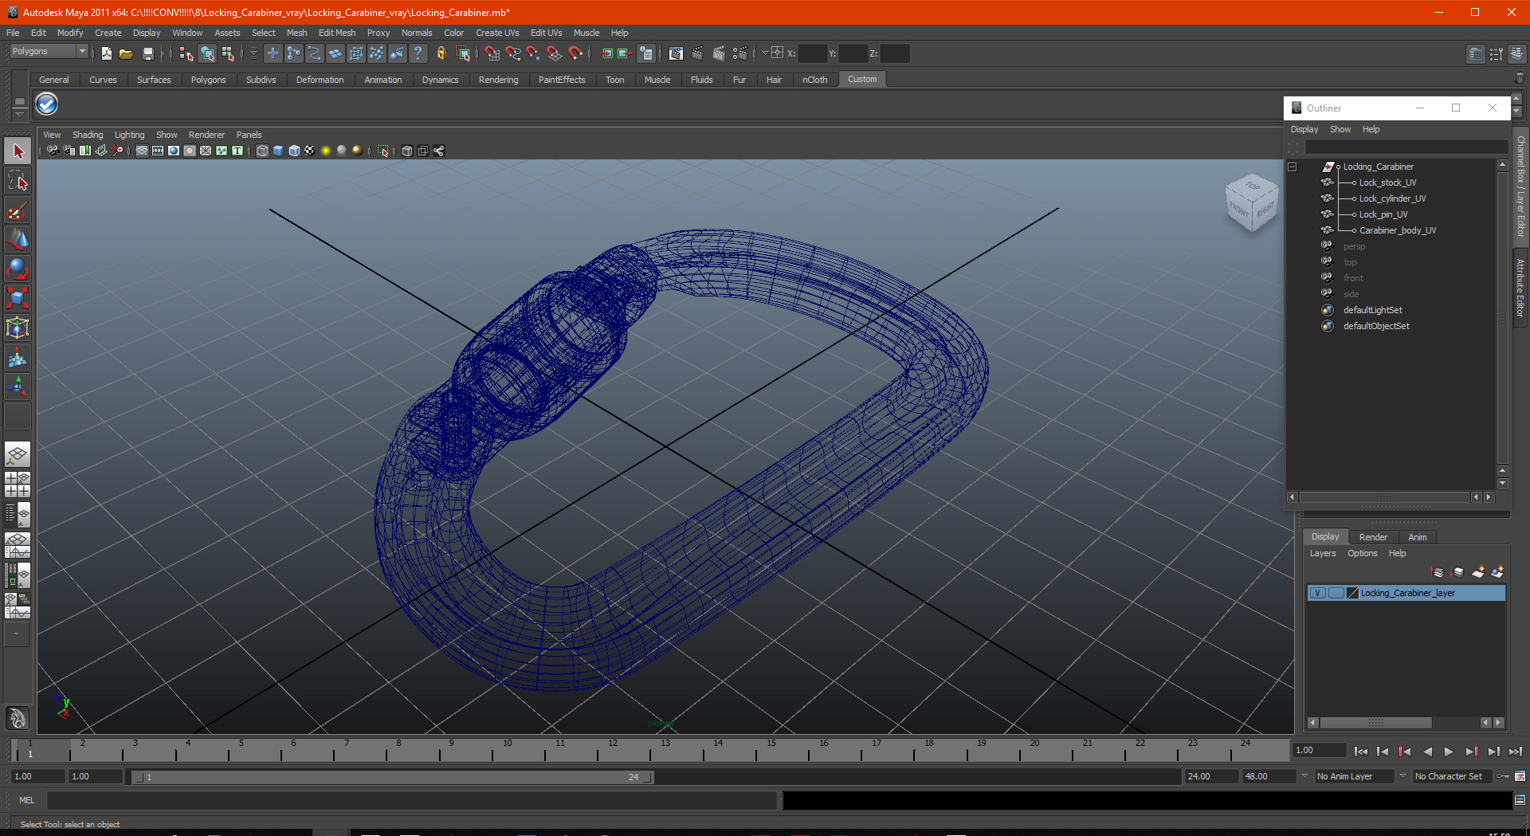
Task: Open the Outliner Show menu
Action: [1340, 129]
